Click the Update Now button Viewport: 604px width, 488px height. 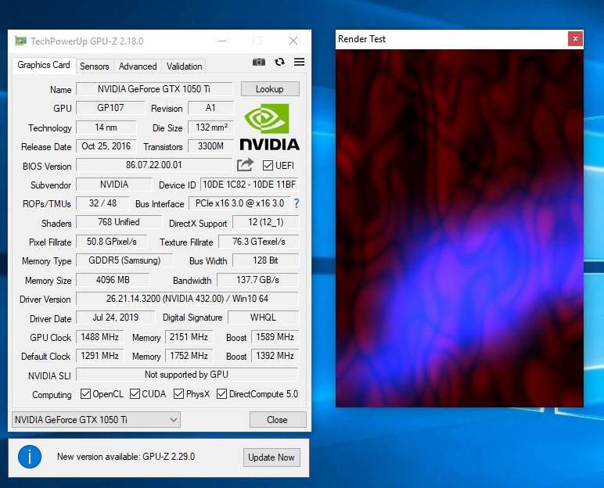[x=271, y=457]
